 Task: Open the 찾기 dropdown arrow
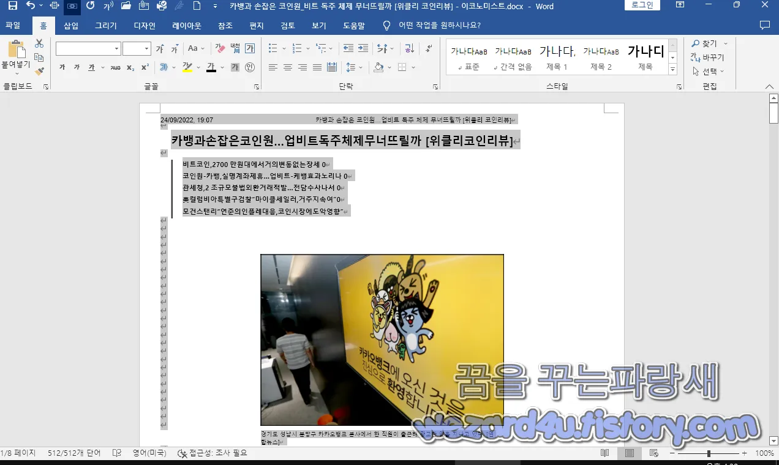(726, 43)
